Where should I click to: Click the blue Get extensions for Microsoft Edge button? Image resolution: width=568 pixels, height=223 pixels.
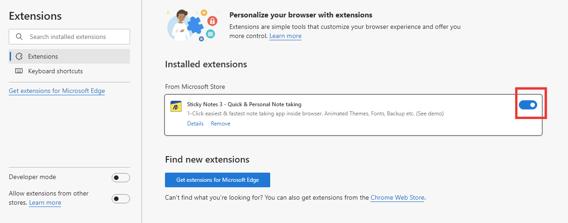tap(217, 180)
